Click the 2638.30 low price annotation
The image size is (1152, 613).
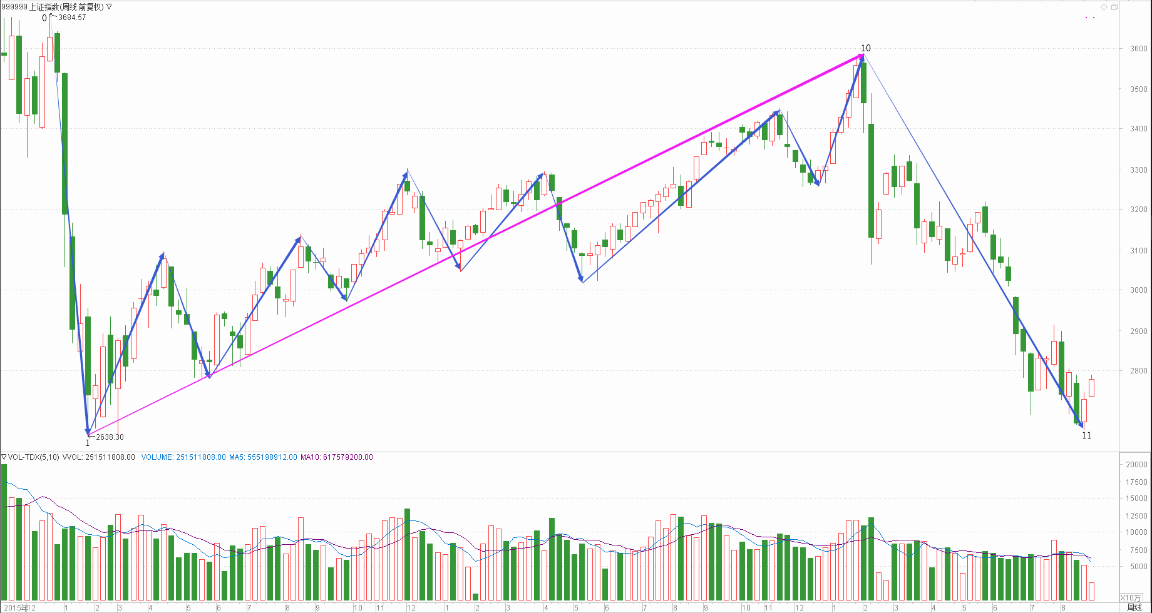pyautogui.click(x=110, y=437)
